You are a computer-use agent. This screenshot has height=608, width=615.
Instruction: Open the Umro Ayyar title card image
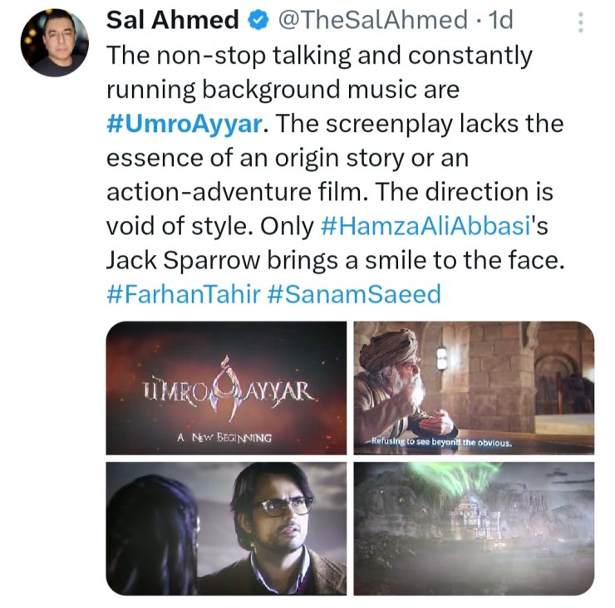click(225, 387)
